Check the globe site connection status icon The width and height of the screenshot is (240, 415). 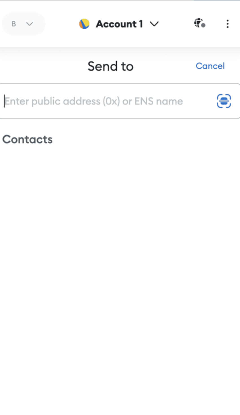[200, 23]
